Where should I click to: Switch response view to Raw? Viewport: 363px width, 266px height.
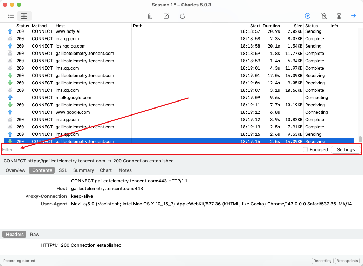35,234
